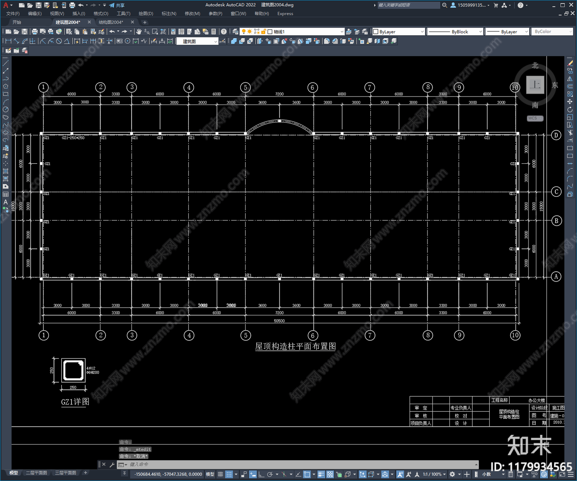This screenshot has height=481, width=577.
Task: Toggle snap mode in status bar
Action: coord(229,474)
